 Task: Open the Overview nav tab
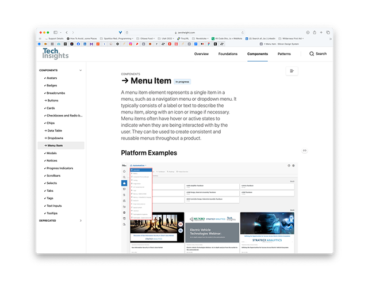coord(201,54)
